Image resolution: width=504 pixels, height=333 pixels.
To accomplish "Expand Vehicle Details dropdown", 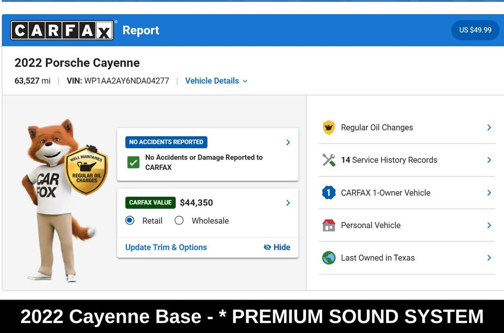I will [x=216, y=81].
